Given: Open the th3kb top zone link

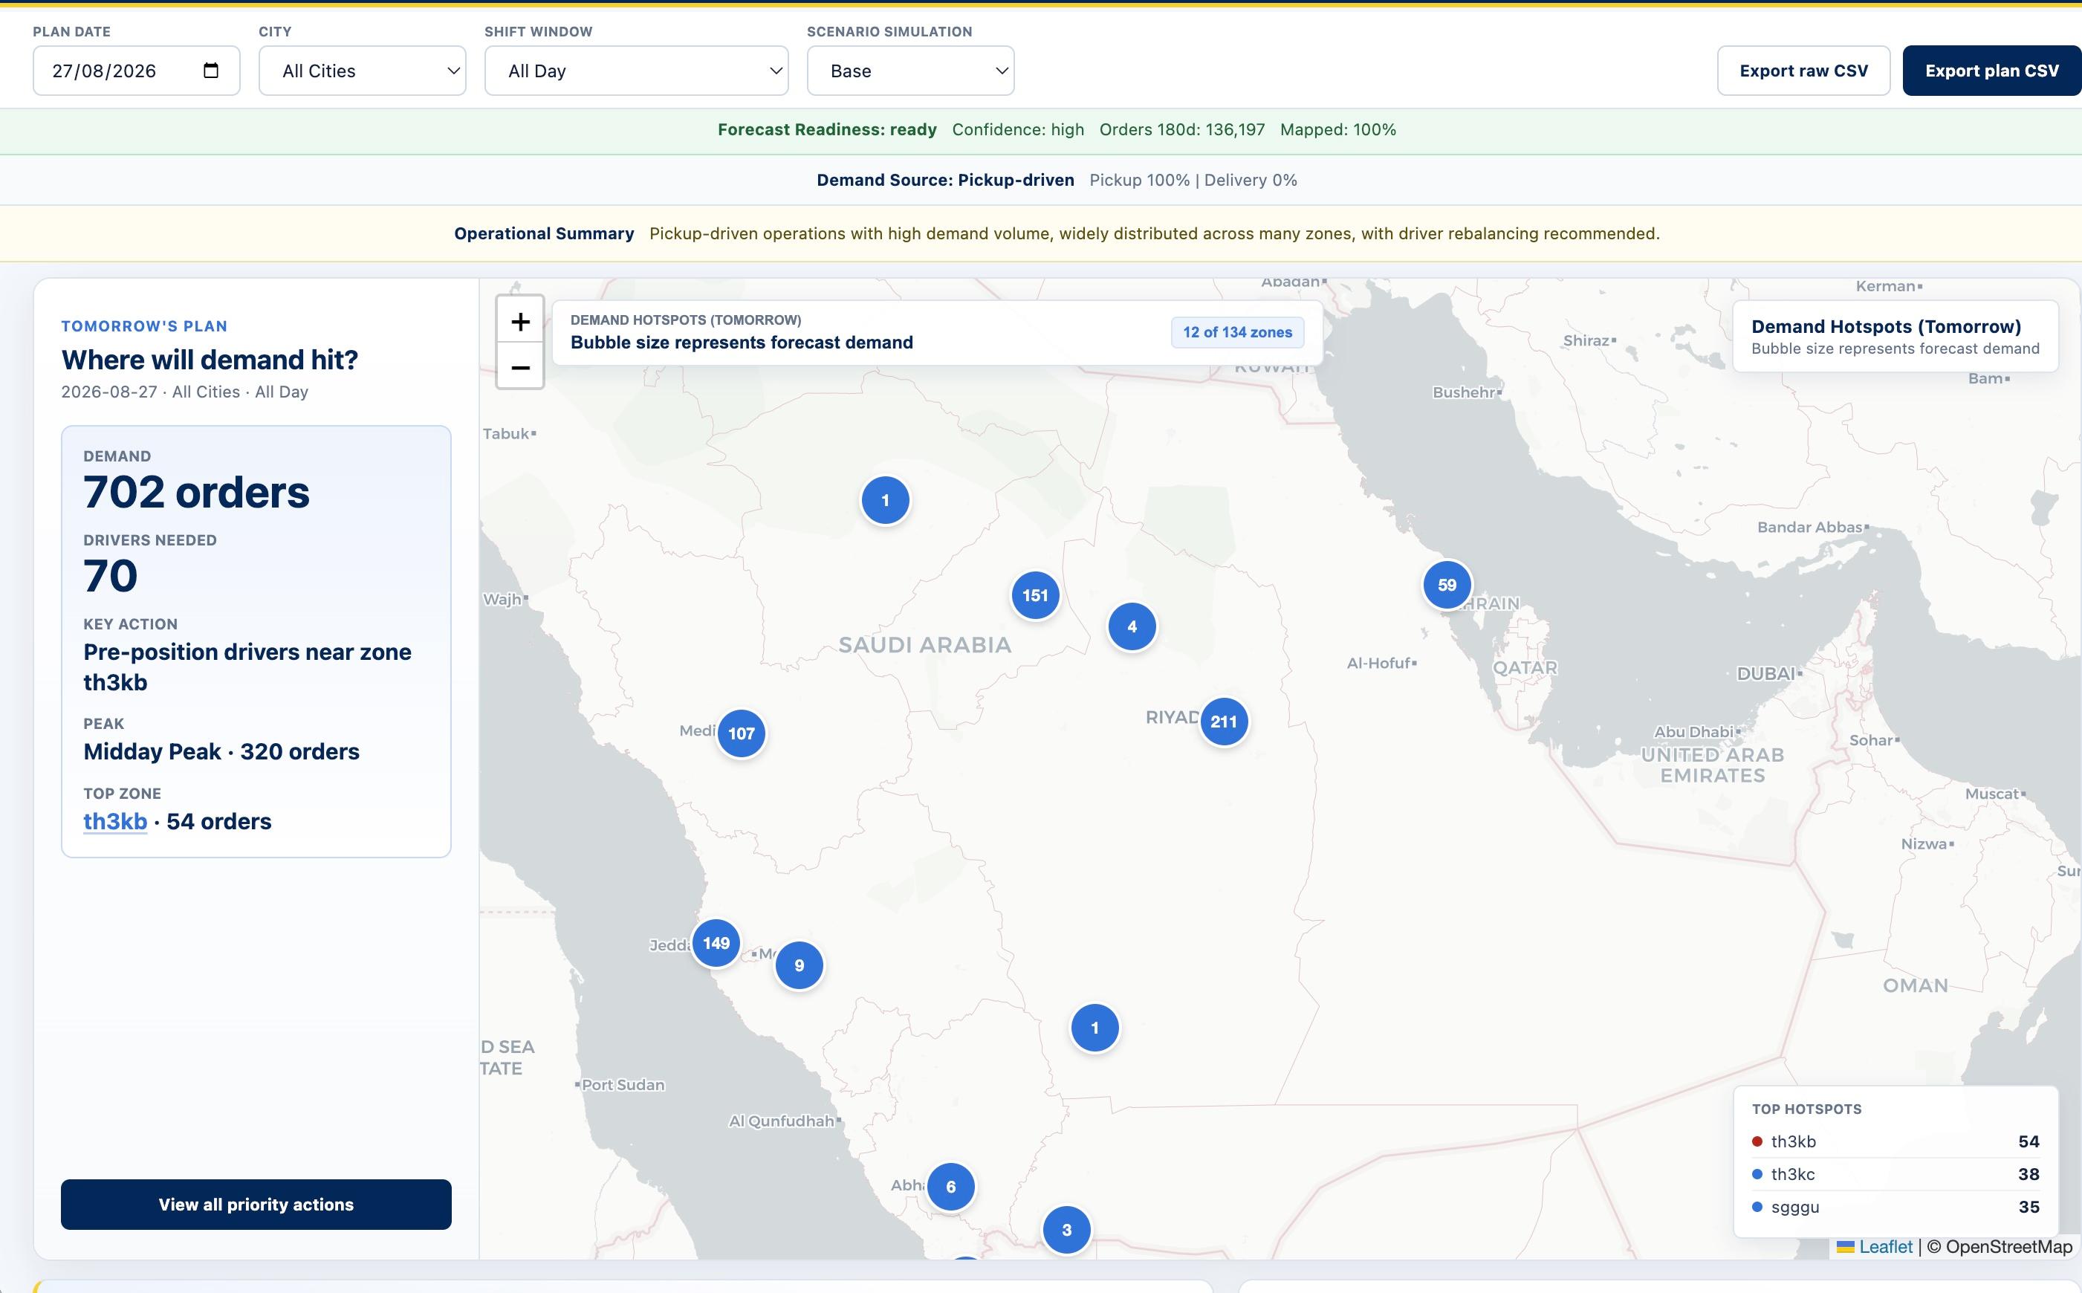Looking at the screenshot, I should (114, 822).
